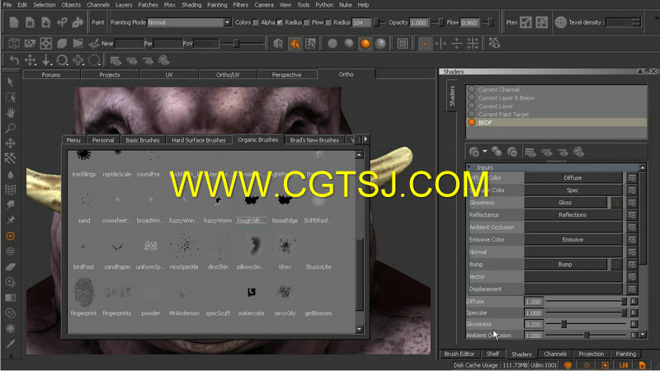Adjust the Opacity slider handle
This screenshot has height=371, width=660.
tap(441, 22)
